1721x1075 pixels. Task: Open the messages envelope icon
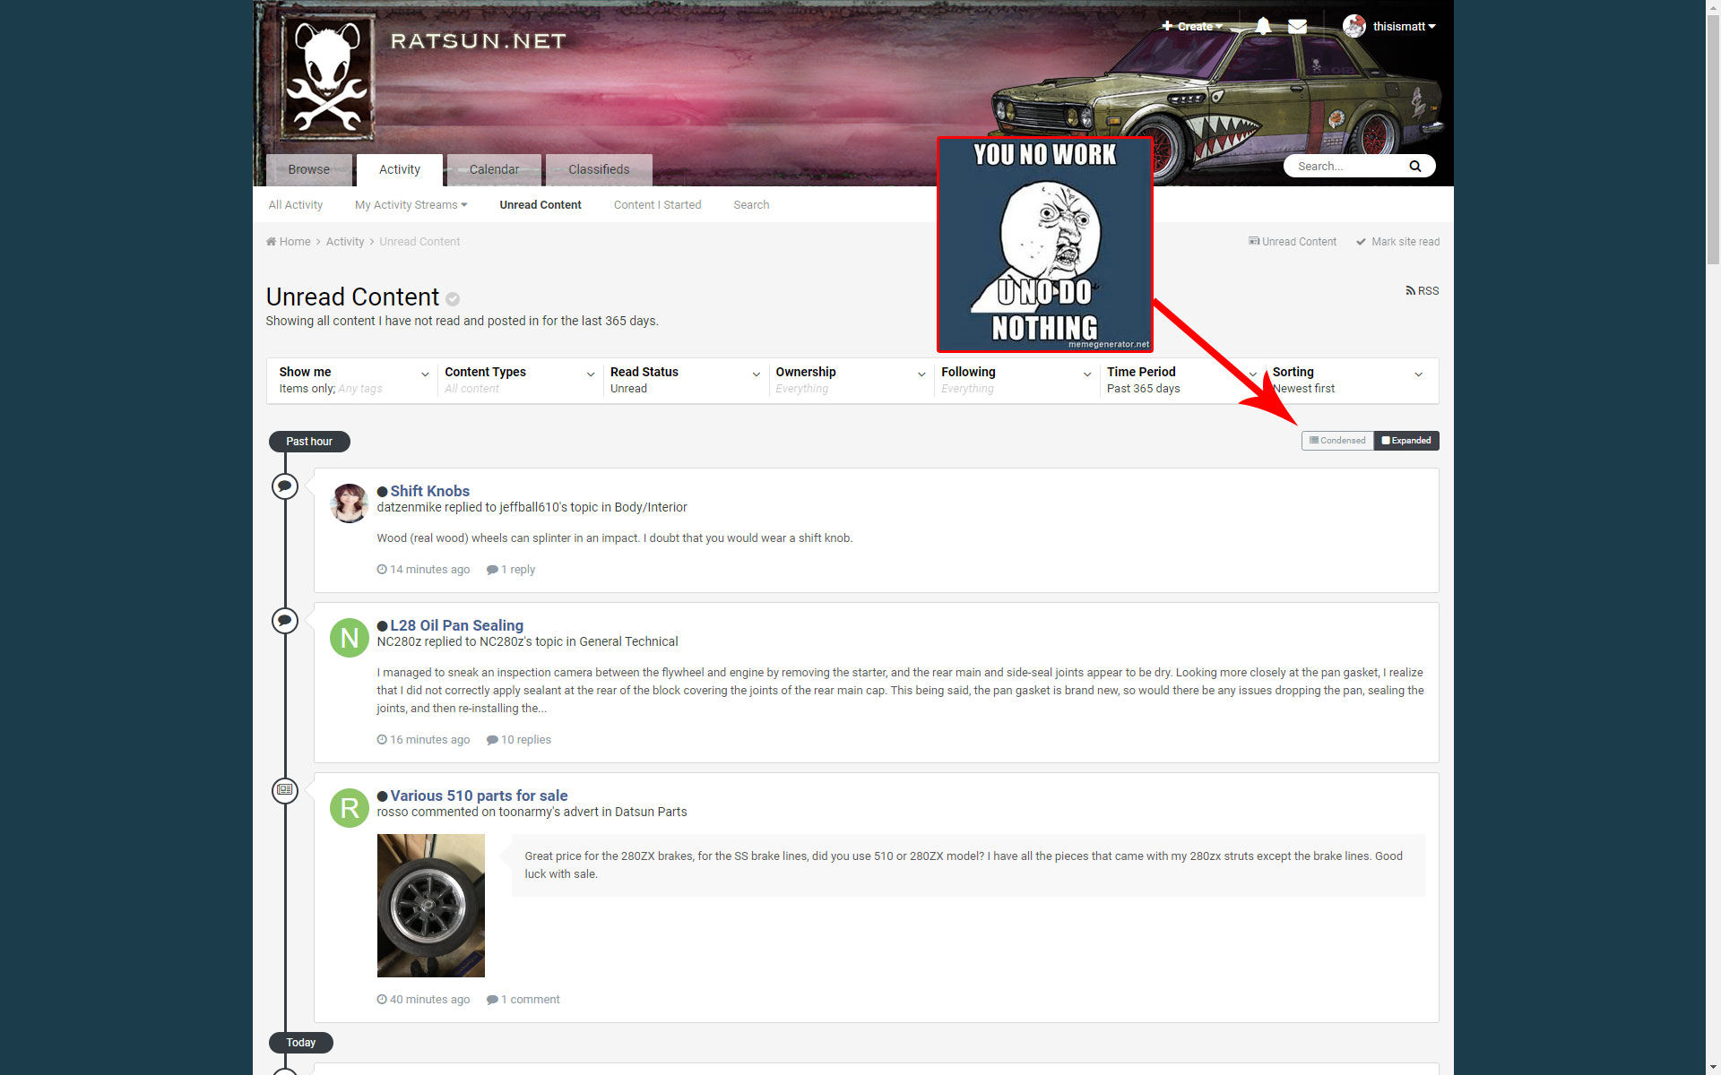click(x=1297, y=26)
